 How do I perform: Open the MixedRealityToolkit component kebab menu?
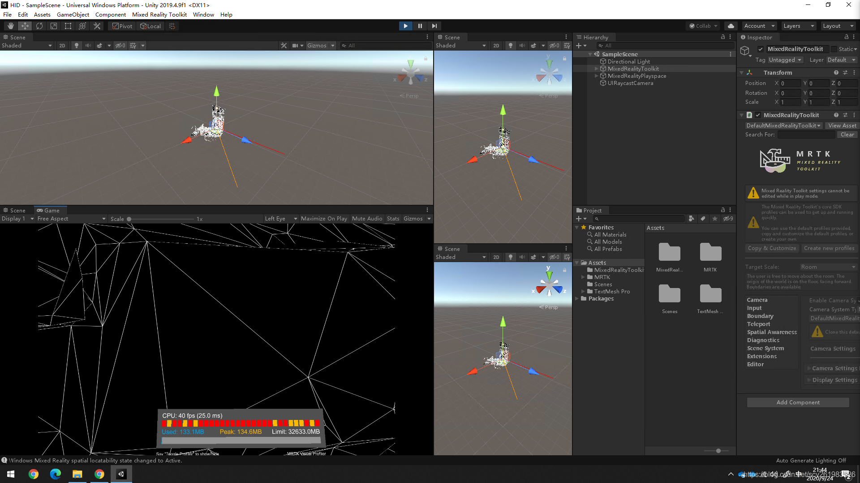(854, 115)
